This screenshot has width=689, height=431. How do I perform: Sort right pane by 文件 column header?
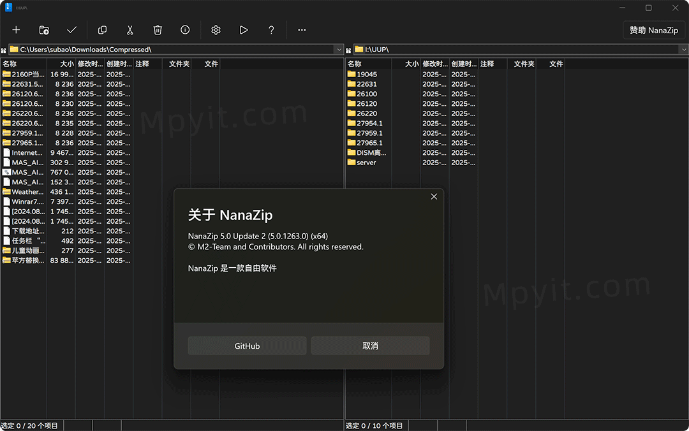point(550,64)
